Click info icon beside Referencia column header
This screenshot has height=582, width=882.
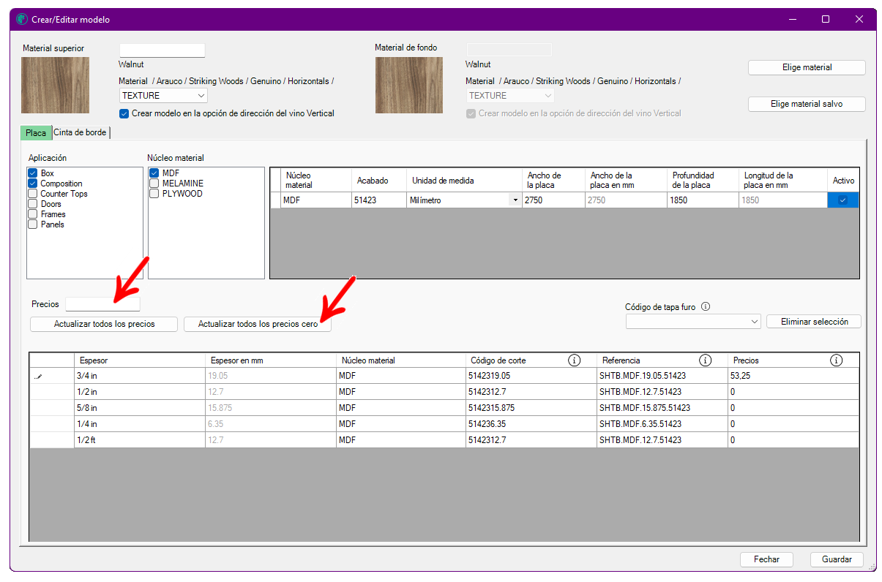click(705, 360)
